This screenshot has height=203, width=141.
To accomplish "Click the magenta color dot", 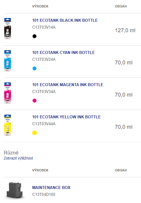I will click(x=35, y=100).
